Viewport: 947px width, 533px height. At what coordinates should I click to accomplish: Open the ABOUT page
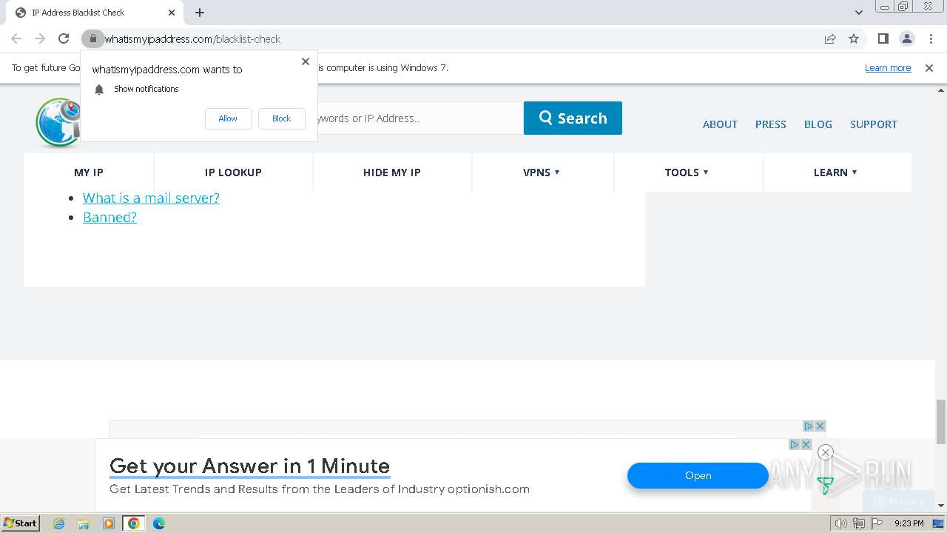tap(720, 124)
